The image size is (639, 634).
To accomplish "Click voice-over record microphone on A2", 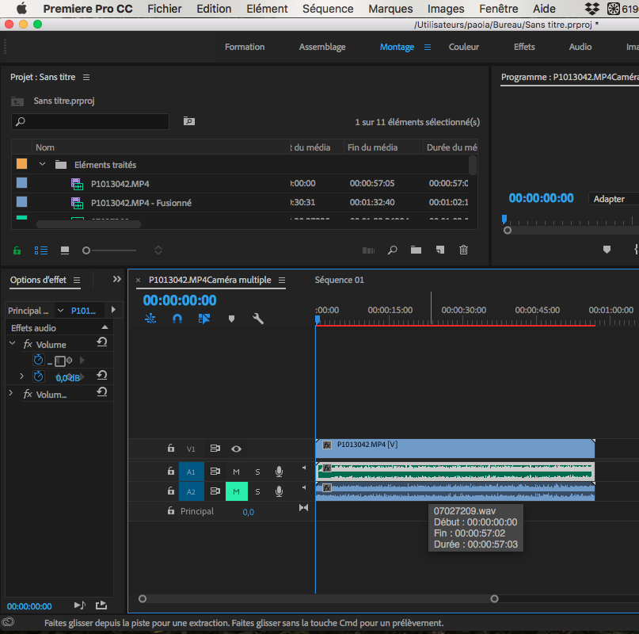I will pyautogui.click(x=280, y=491).
